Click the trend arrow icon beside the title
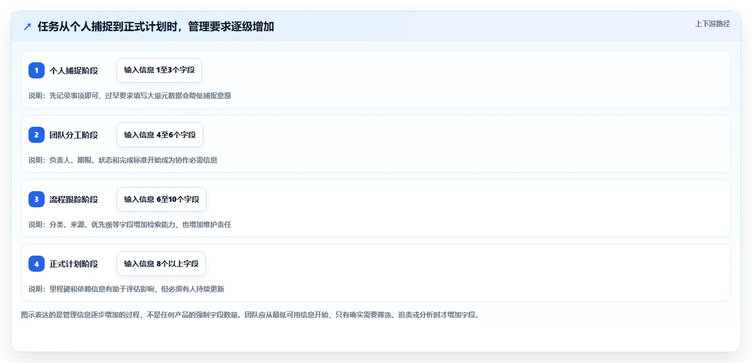The height and width of the screenshot is (363, 752). tap(27, 26)
